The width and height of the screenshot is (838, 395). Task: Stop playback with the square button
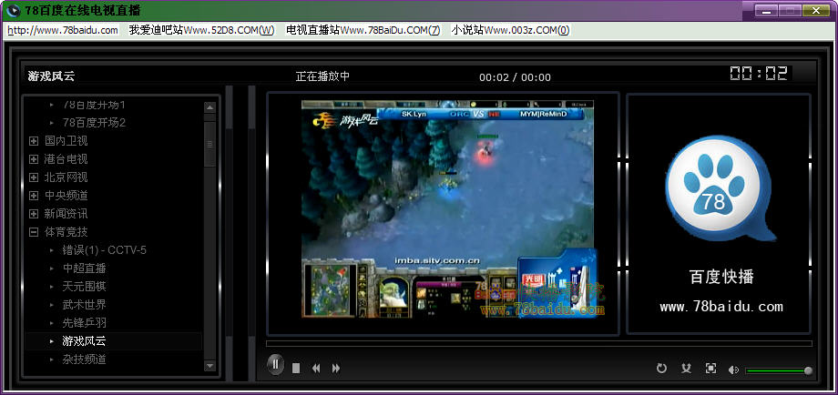pos(296,369)
